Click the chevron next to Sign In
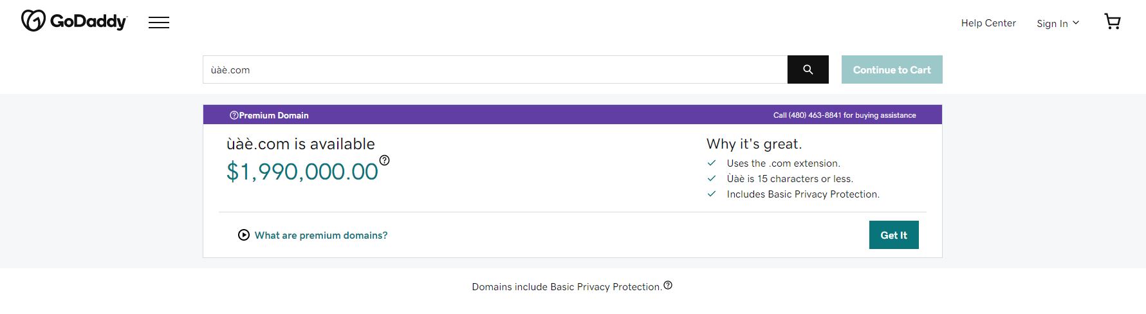1146x314 pixels. [x=1076, y=23]
